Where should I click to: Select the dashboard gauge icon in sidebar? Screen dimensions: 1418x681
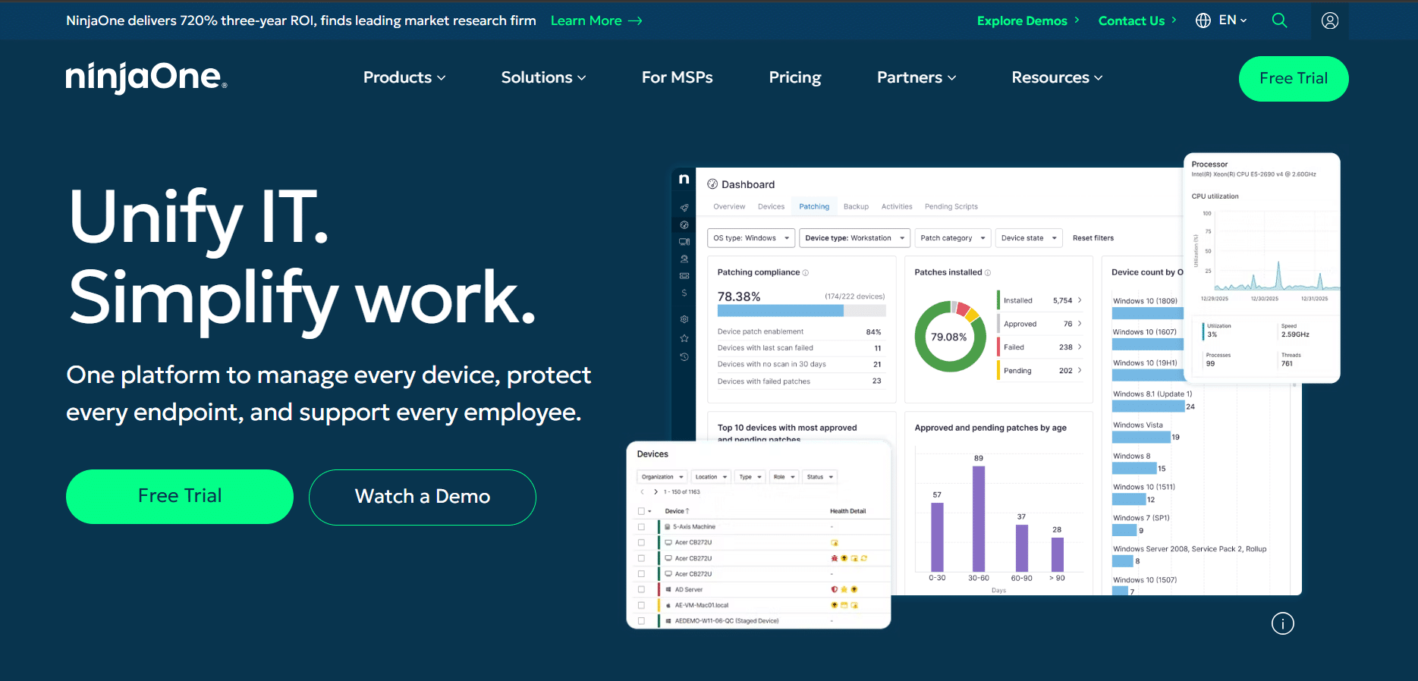click(684, 224)
